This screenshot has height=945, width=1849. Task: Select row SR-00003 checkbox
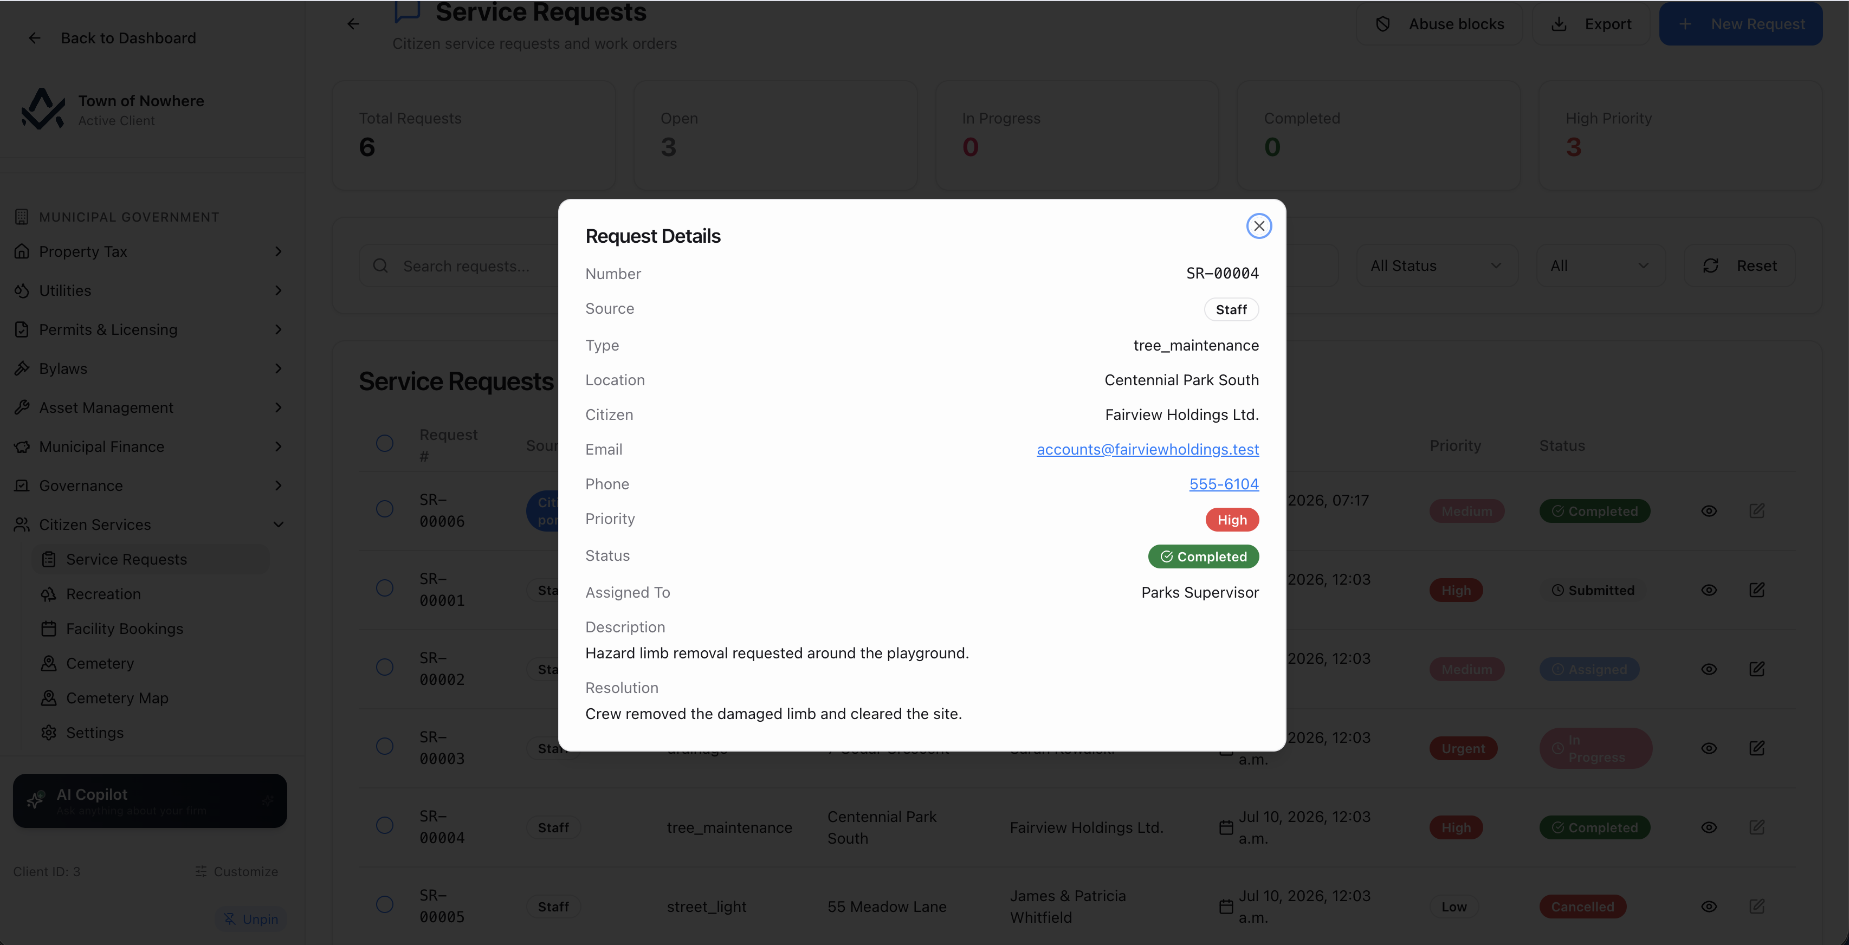coord(385,746)
